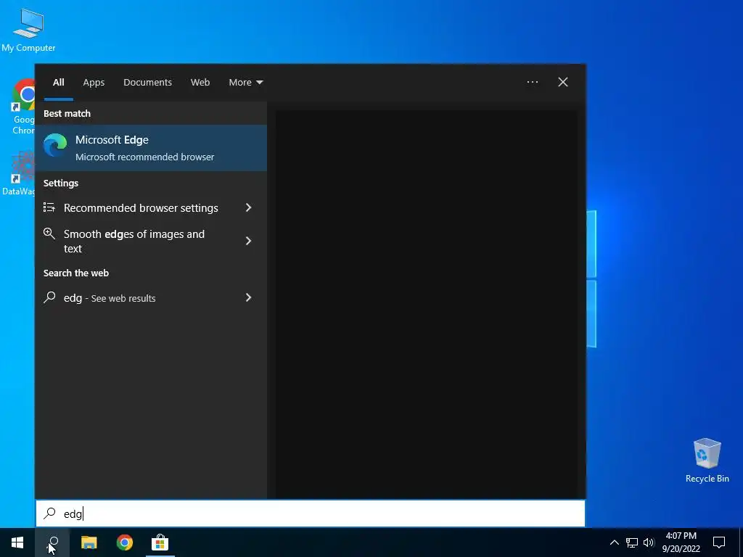Viewport: 743px width, 557px height.
Task: Open Microsoft Edge from Best match
Action: (151, 148)
